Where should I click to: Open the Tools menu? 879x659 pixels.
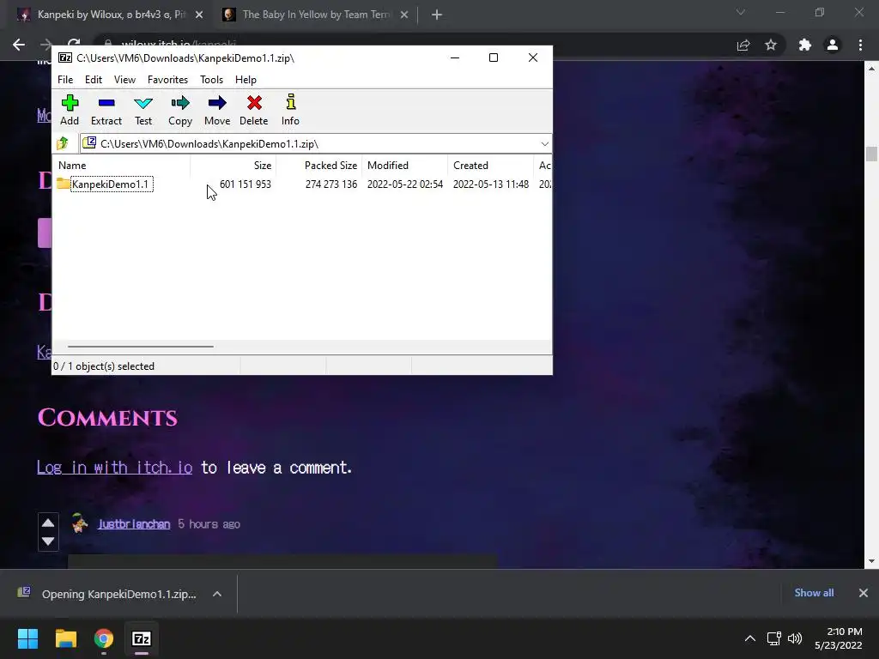(211, 80)
